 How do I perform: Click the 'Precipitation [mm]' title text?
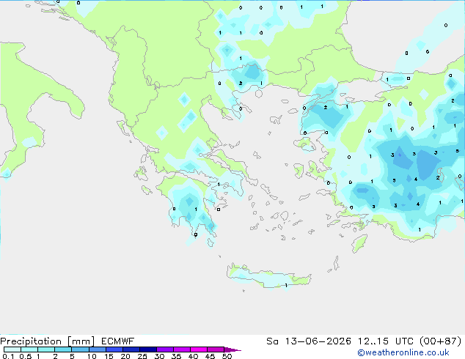(x=48, y=341)
